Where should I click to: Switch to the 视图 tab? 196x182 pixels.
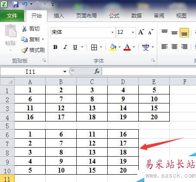pyautogui.click(x=181, y=16)
